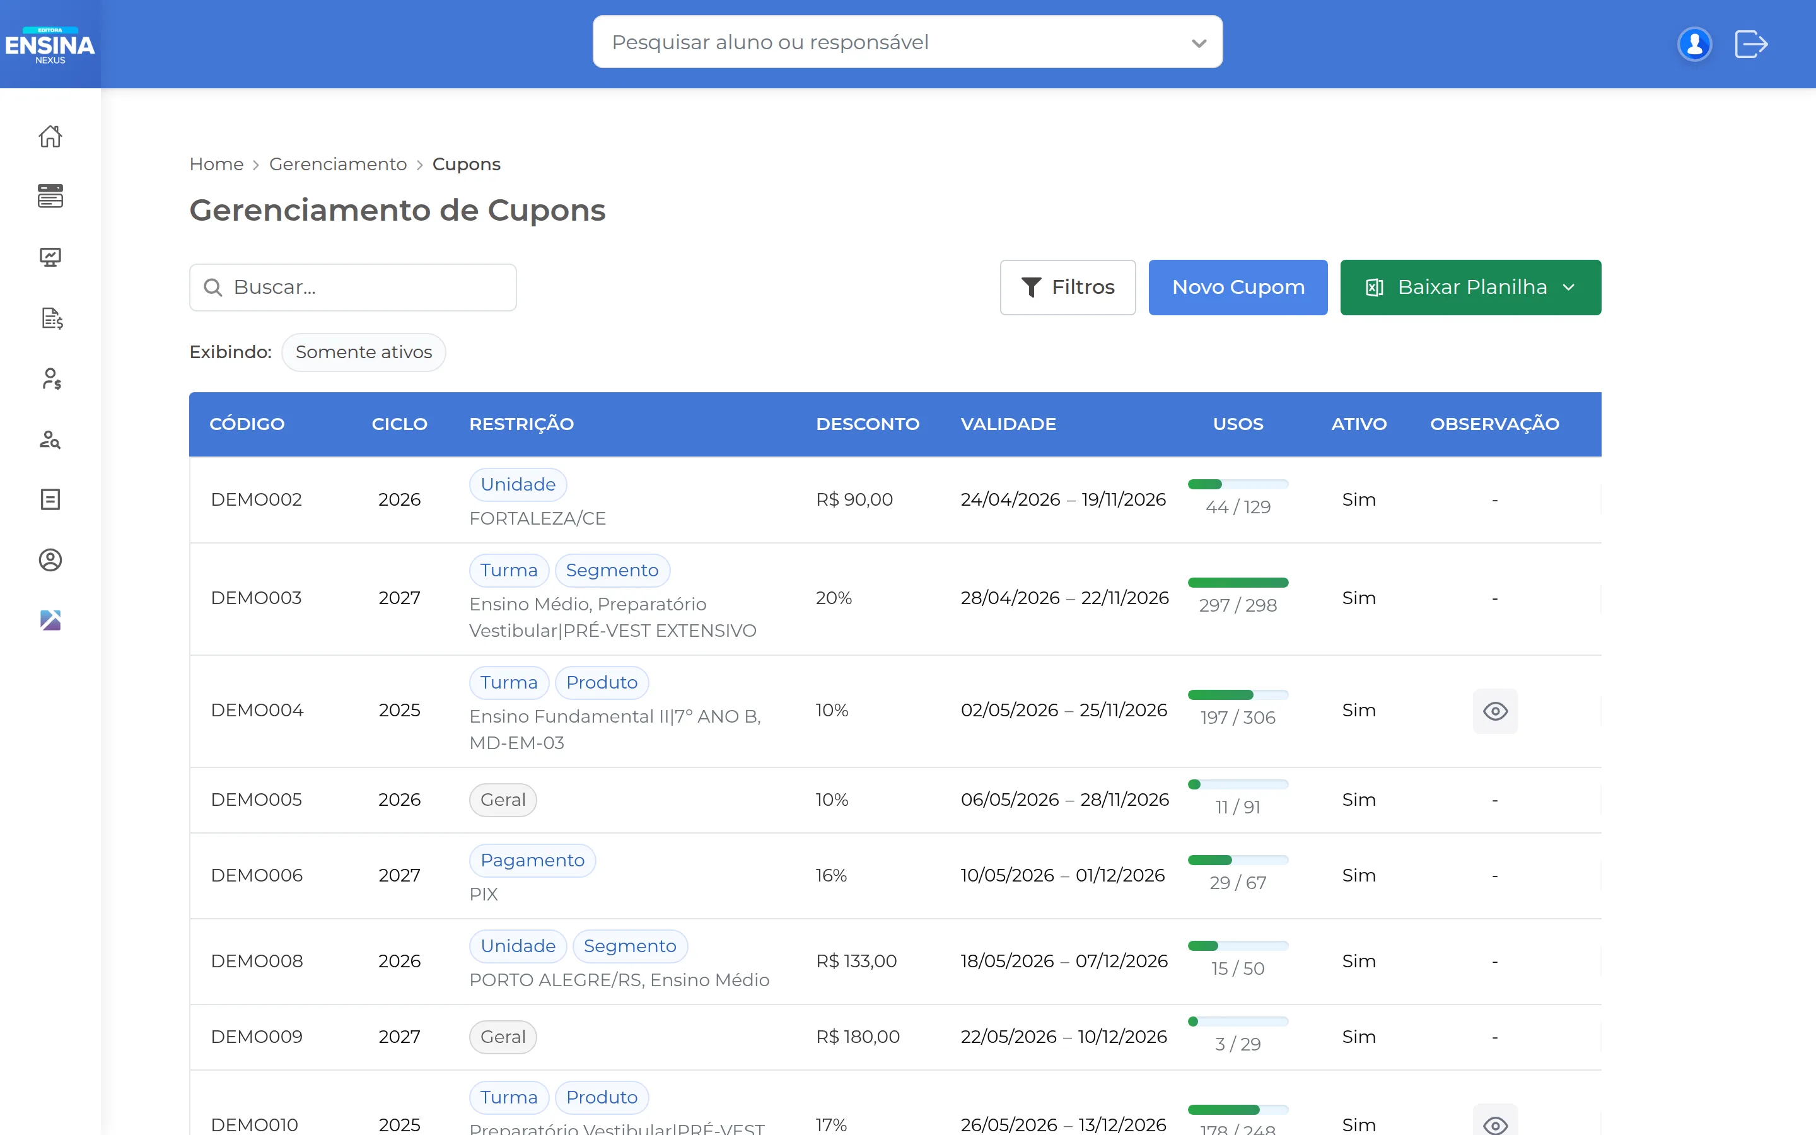The image size is (1816, 1135).
Task: Open the purple image editor sidebar icon
Action: click(50, 620)
